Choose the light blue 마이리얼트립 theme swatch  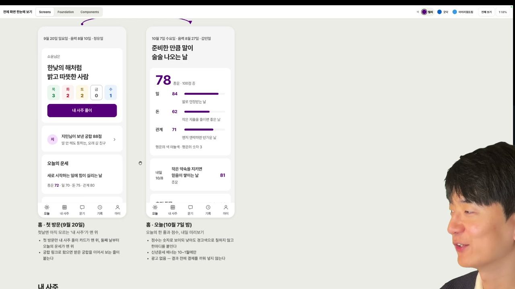point(455,12)
